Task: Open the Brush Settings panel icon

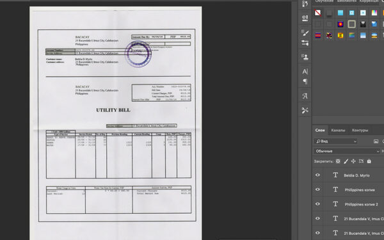Action: [305, 33]
